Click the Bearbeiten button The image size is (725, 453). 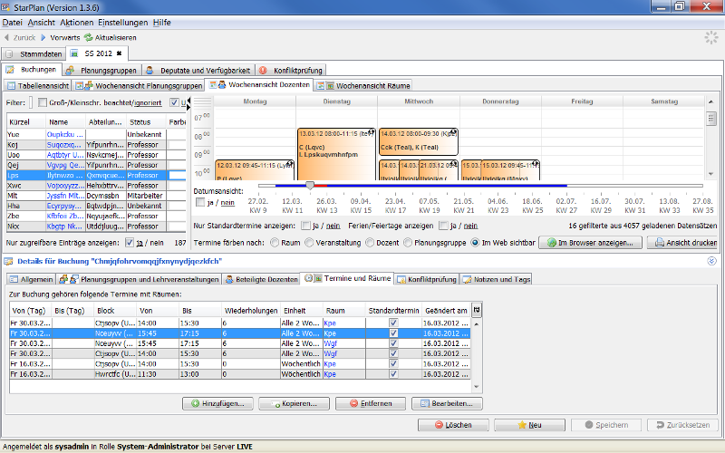click(447, 403)
